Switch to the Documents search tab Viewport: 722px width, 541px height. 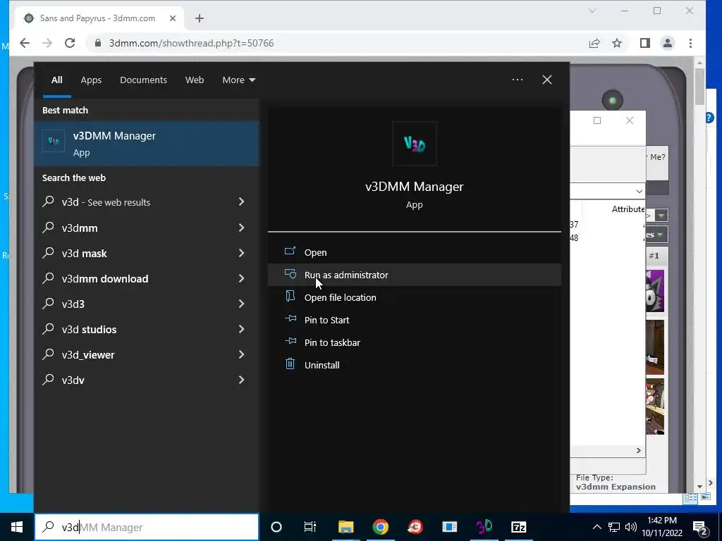[143, 80]
